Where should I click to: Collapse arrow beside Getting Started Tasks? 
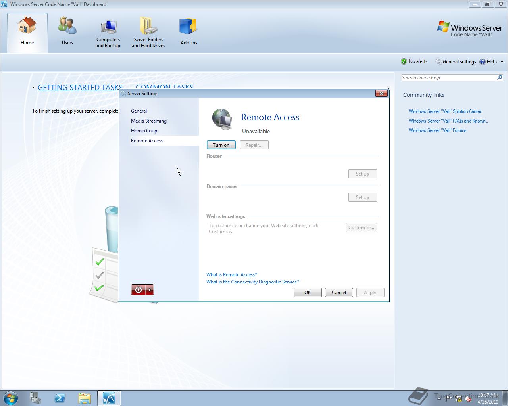click(33, 87)
